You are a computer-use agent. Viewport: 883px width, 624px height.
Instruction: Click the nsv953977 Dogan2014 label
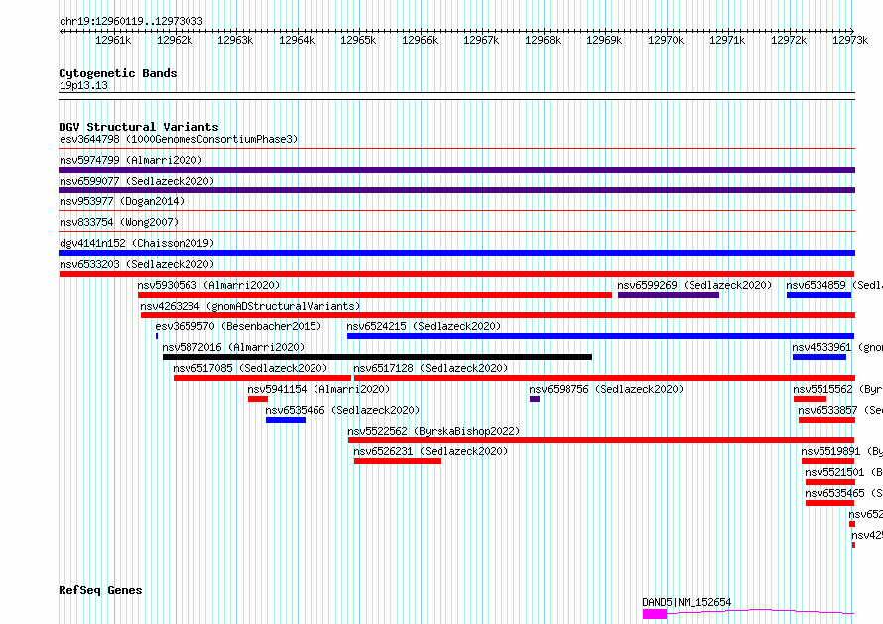(x=122, y=201)
